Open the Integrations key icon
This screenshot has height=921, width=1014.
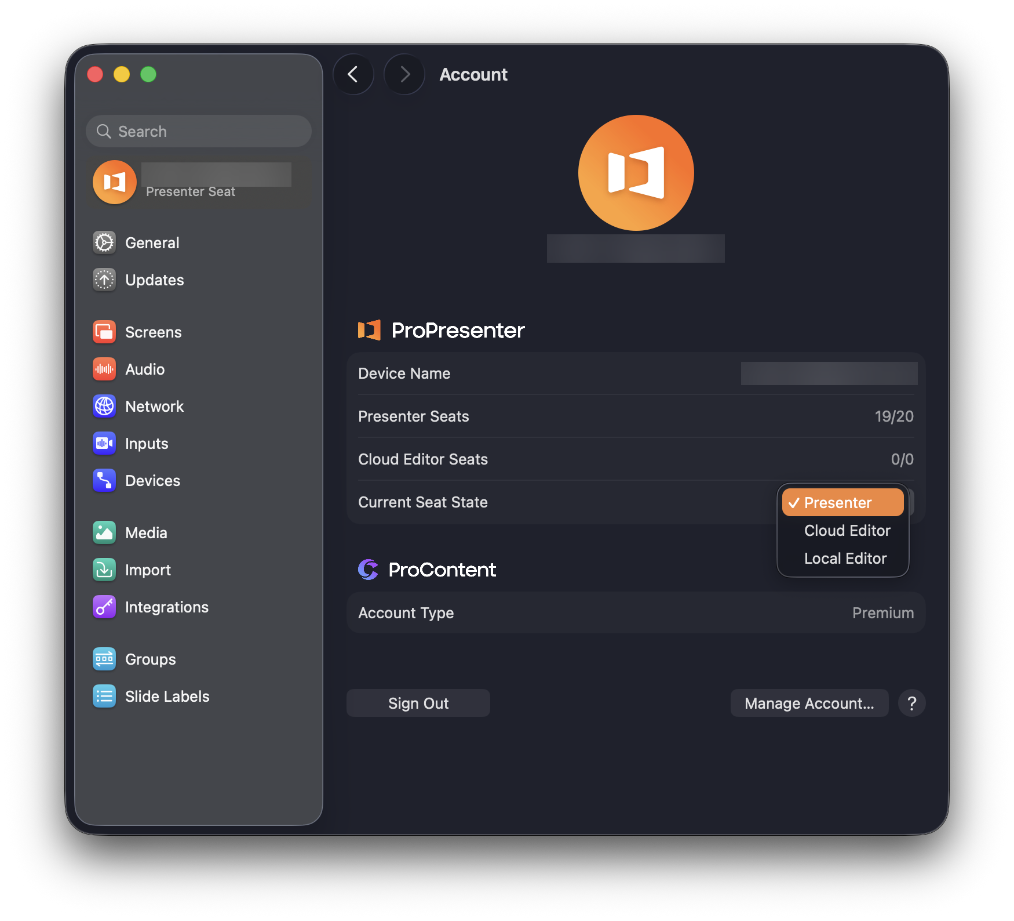point(104,607)
